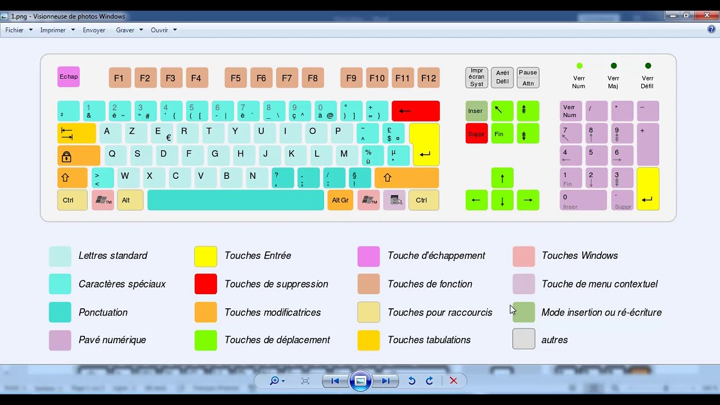720x405 pixels.
Task: Go to the previous photo
Action: click(x=335, y=381)
